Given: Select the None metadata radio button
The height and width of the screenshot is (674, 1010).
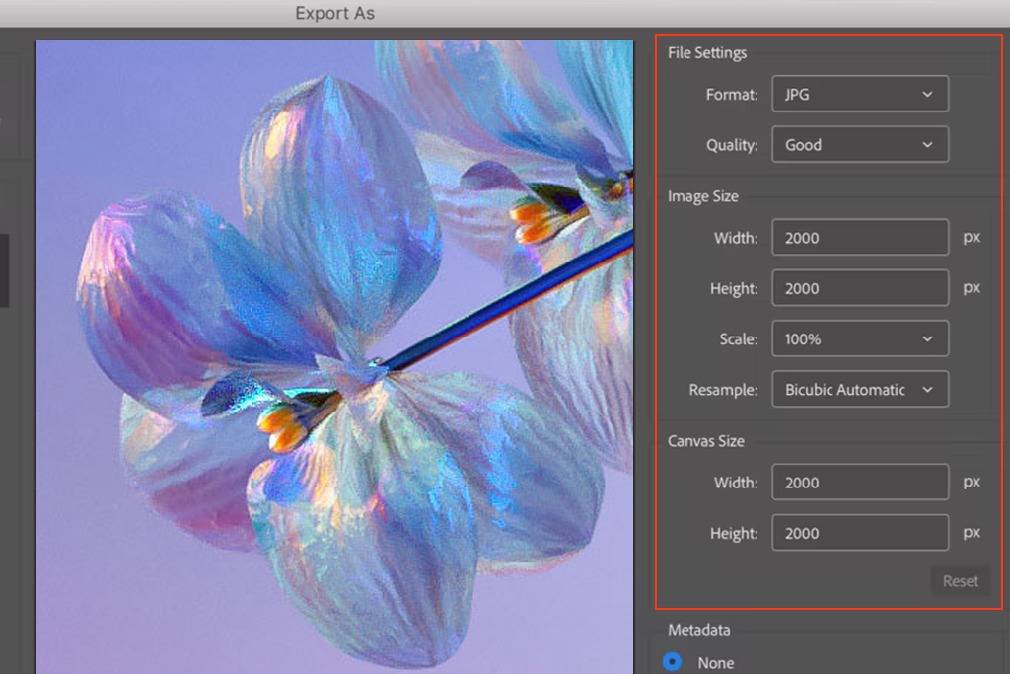Looking at the screenshot, I should pos(673,662).
